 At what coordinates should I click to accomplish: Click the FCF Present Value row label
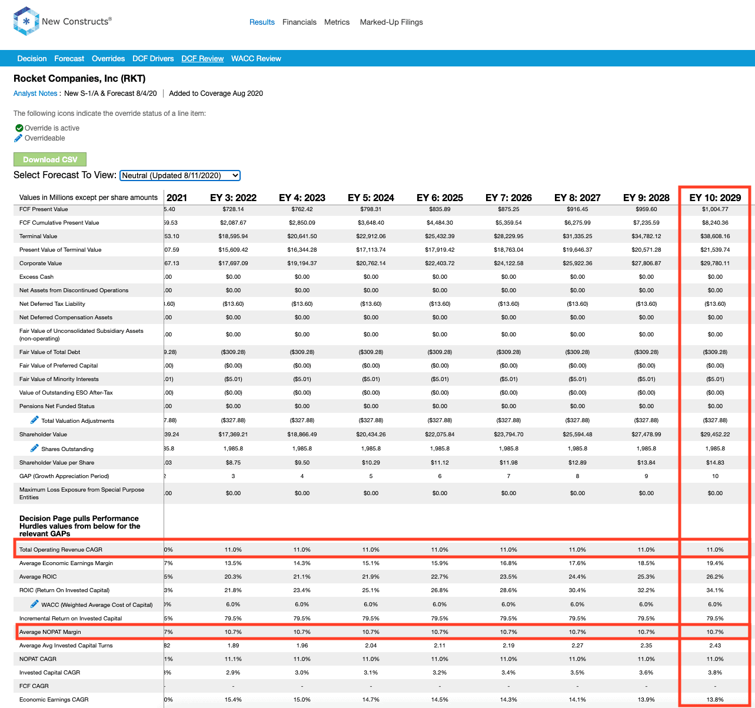tap(44, 209)
